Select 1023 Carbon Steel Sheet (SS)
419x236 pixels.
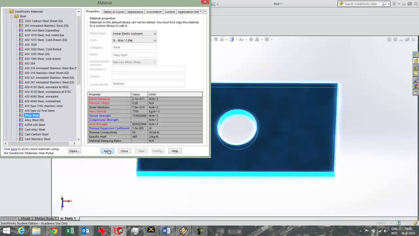pyautogui.click(x=44, y=21)
